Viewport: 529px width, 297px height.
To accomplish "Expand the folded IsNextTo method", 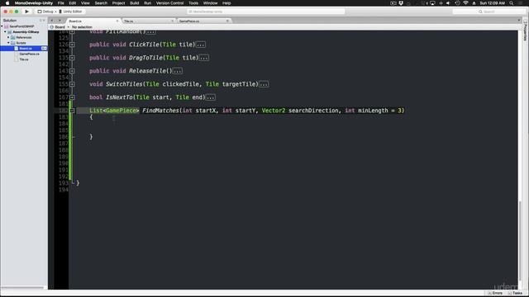I will pos(72,97).
